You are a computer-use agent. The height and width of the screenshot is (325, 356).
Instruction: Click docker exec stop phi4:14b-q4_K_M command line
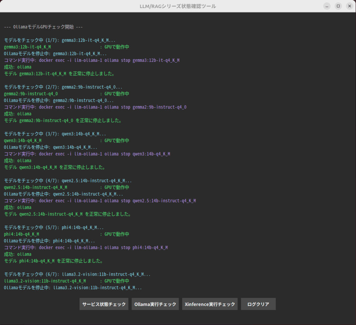pyautogui.click(x=86, y=247)
